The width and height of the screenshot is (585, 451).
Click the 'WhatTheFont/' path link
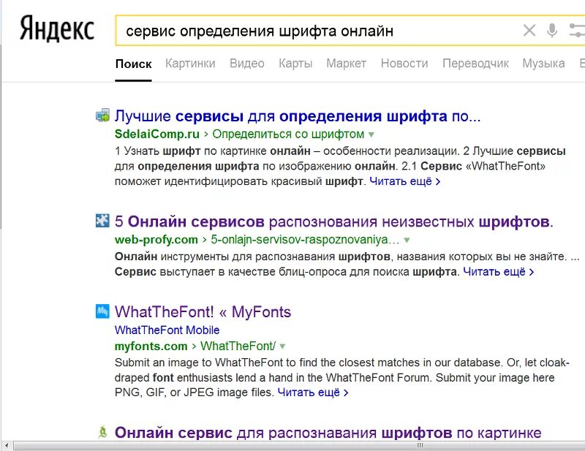tap(238, 346)
